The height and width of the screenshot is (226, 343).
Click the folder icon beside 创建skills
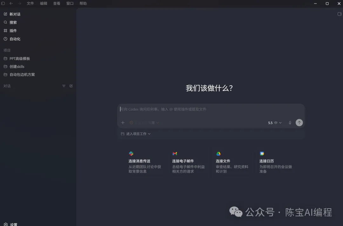click(x=5, y=66)
